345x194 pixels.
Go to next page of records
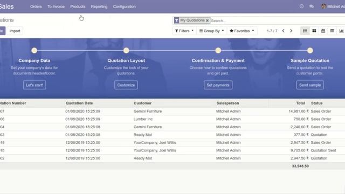(x=291, y=31)
